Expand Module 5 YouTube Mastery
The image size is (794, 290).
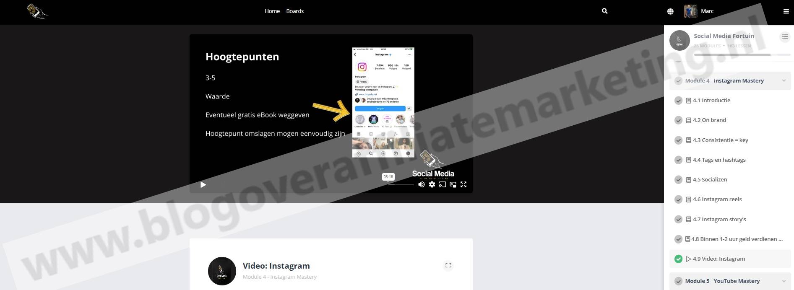coord(784,281)
